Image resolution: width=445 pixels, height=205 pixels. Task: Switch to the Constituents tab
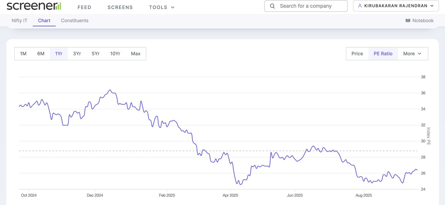(74, 21)
